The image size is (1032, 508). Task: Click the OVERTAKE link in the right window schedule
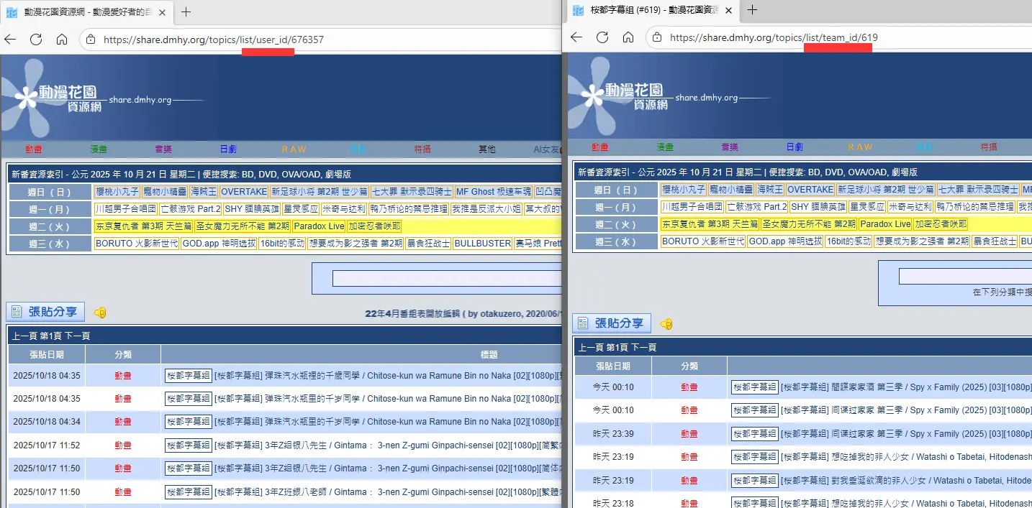[x=810, y=190]
